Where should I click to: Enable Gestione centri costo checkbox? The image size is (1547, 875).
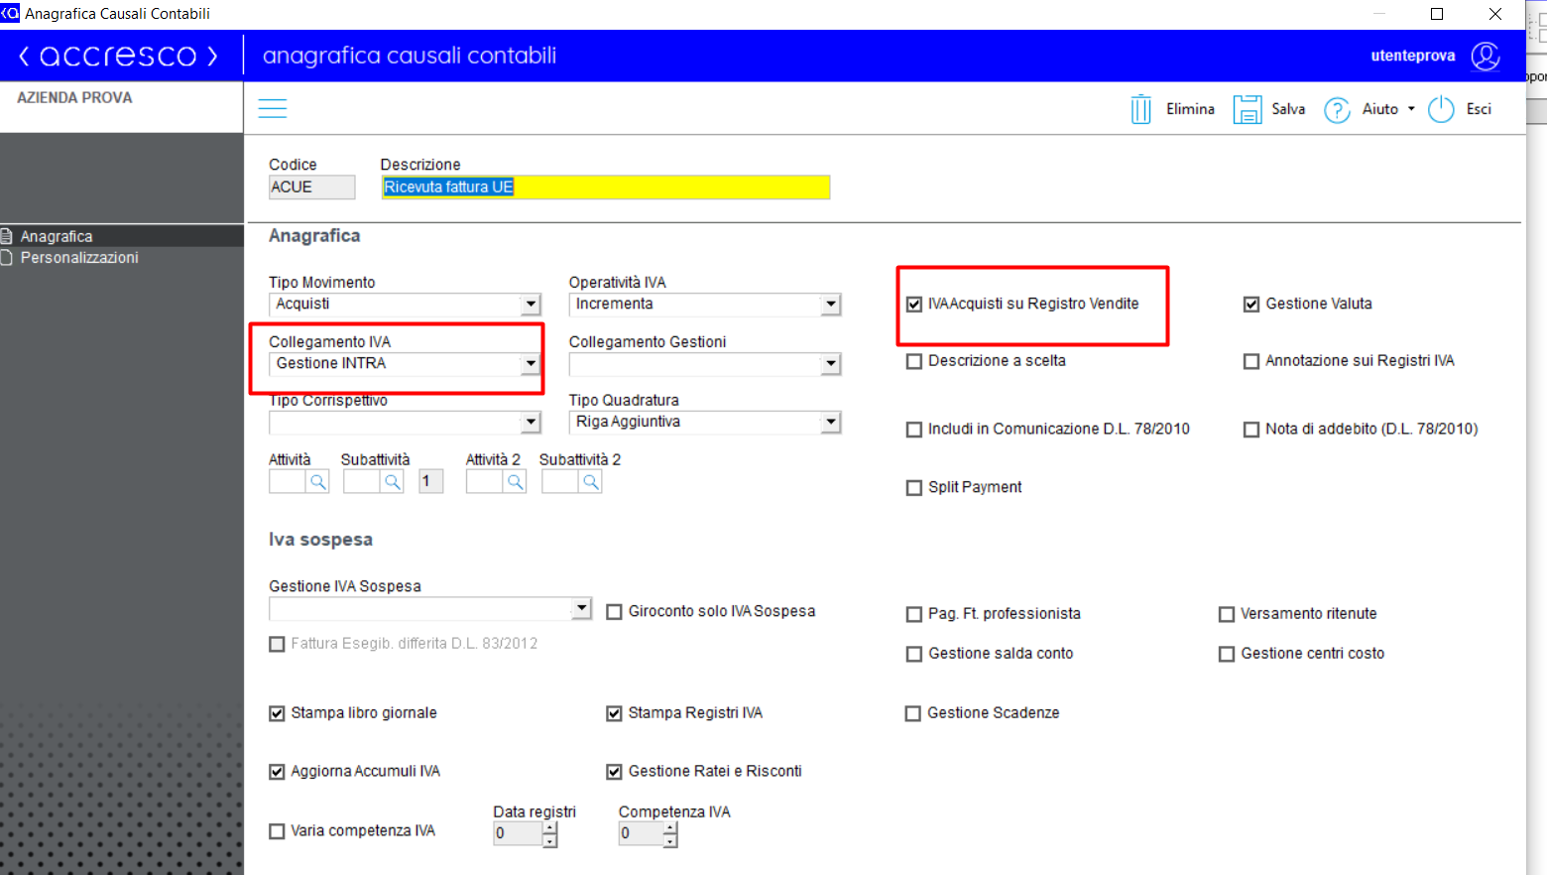(x=1227, y=654)
